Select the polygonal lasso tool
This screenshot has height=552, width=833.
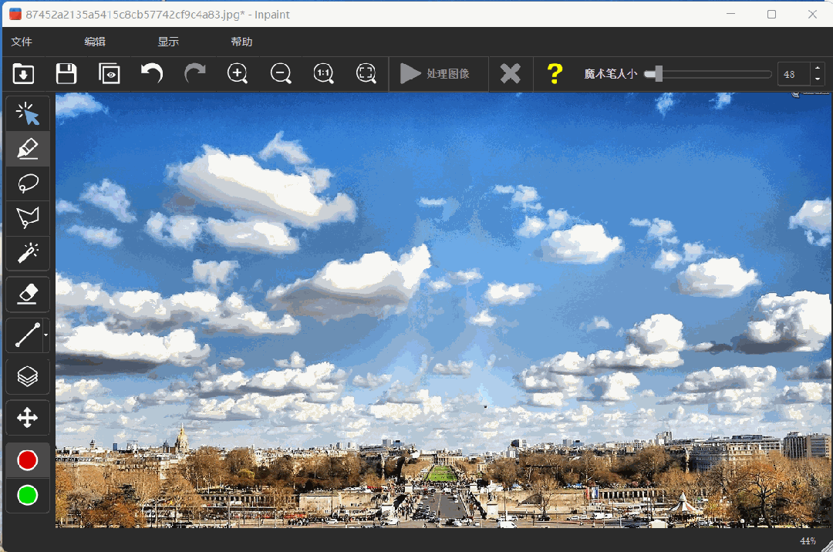click(28, 218)
